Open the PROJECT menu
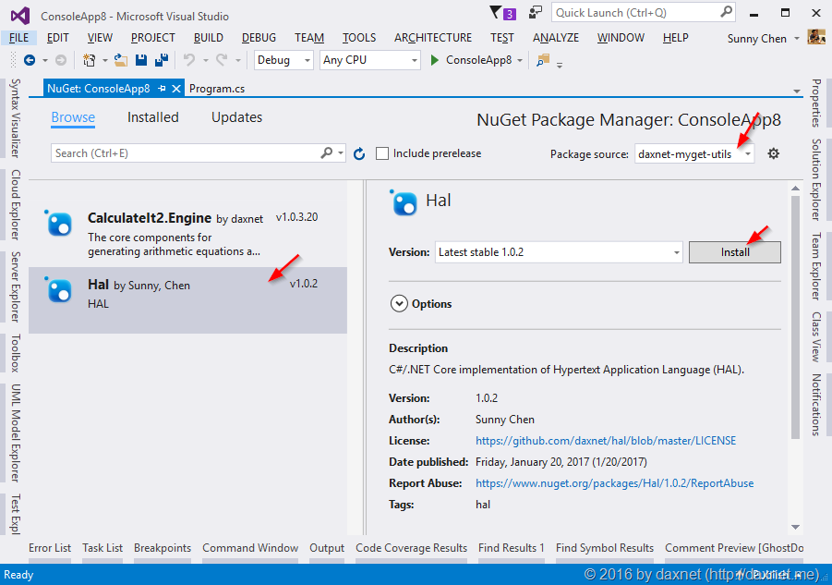832x585 pixels. (x=152, y=38)
